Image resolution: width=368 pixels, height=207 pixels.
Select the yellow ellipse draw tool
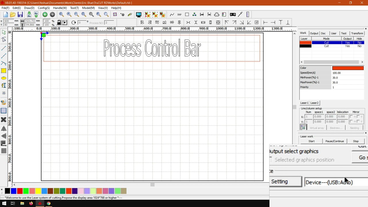(x=3, y=78)
